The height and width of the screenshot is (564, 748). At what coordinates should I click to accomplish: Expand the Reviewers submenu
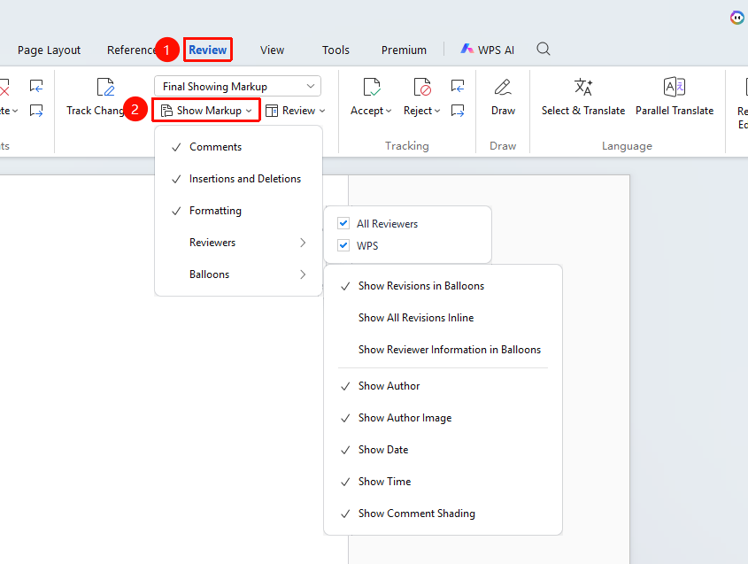238,243
